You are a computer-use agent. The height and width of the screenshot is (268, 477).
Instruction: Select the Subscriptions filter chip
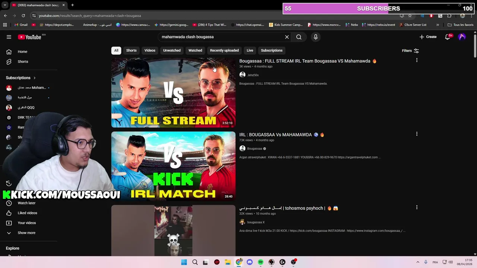tap(272, 51)
